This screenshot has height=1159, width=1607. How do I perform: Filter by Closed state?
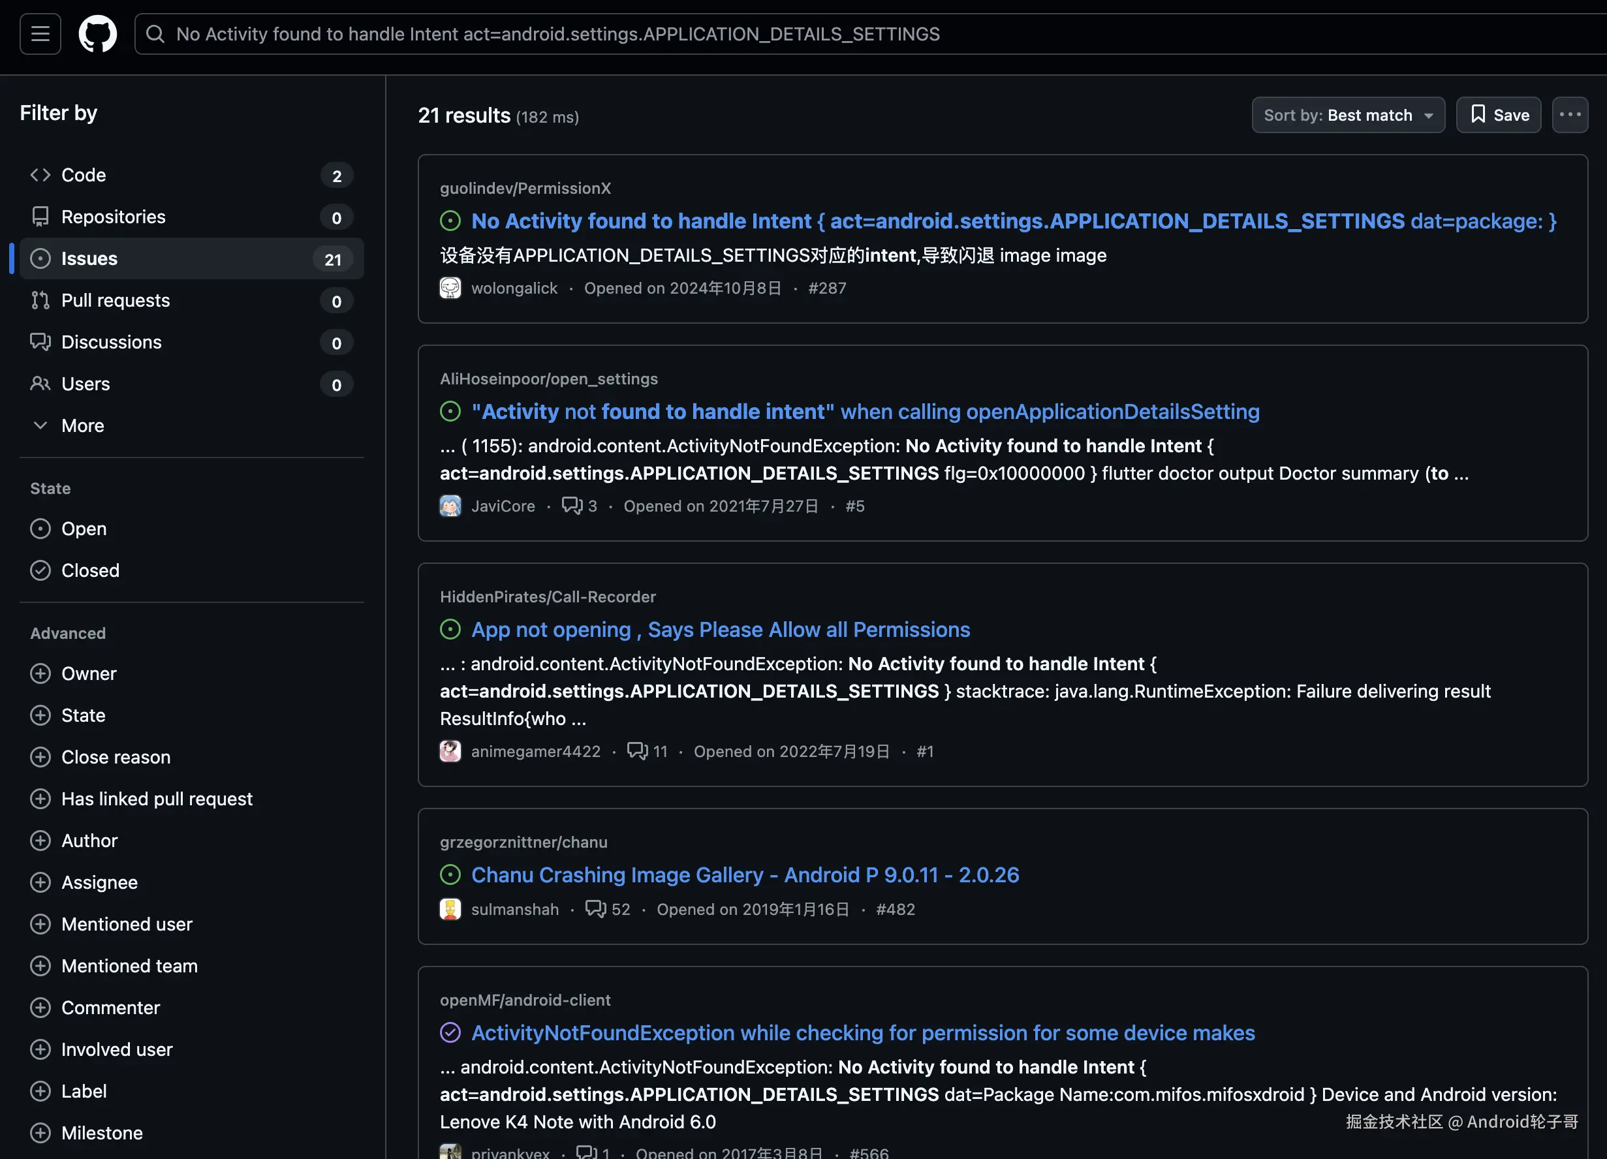[x=90, y=570]
